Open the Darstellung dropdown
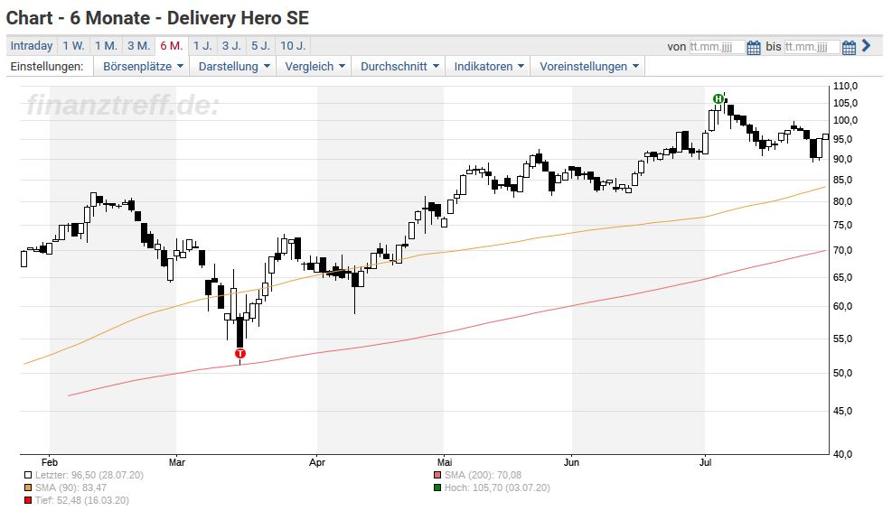 click(x=233, y=66)
